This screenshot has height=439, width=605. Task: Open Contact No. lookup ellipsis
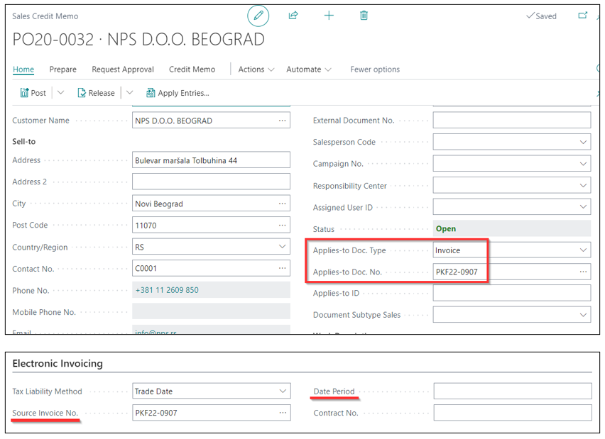(283, 268)
